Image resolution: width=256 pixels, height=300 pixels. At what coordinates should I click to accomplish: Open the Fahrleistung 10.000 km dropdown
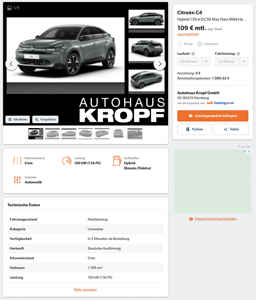232,62
